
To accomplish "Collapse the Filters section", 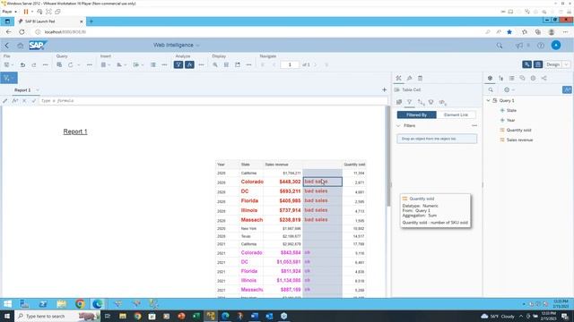I will click(398, 125).
